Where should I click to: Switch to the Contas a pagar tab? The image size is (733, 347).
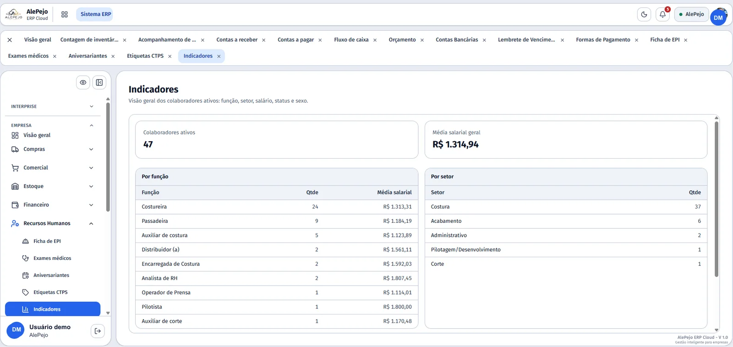(x=295, y=40)
